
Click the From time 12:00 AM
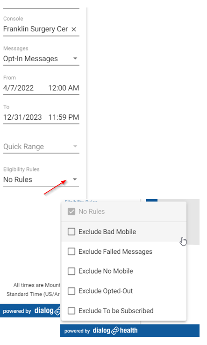(x=64, y=88)
